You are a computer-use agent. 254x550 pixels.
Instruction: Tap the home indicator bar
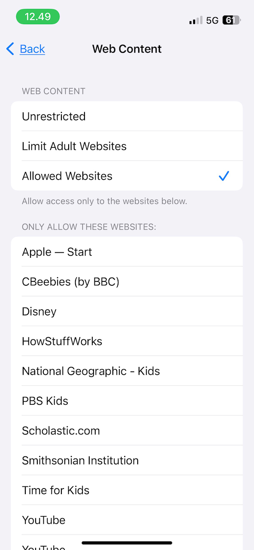[x=127, y=543]
